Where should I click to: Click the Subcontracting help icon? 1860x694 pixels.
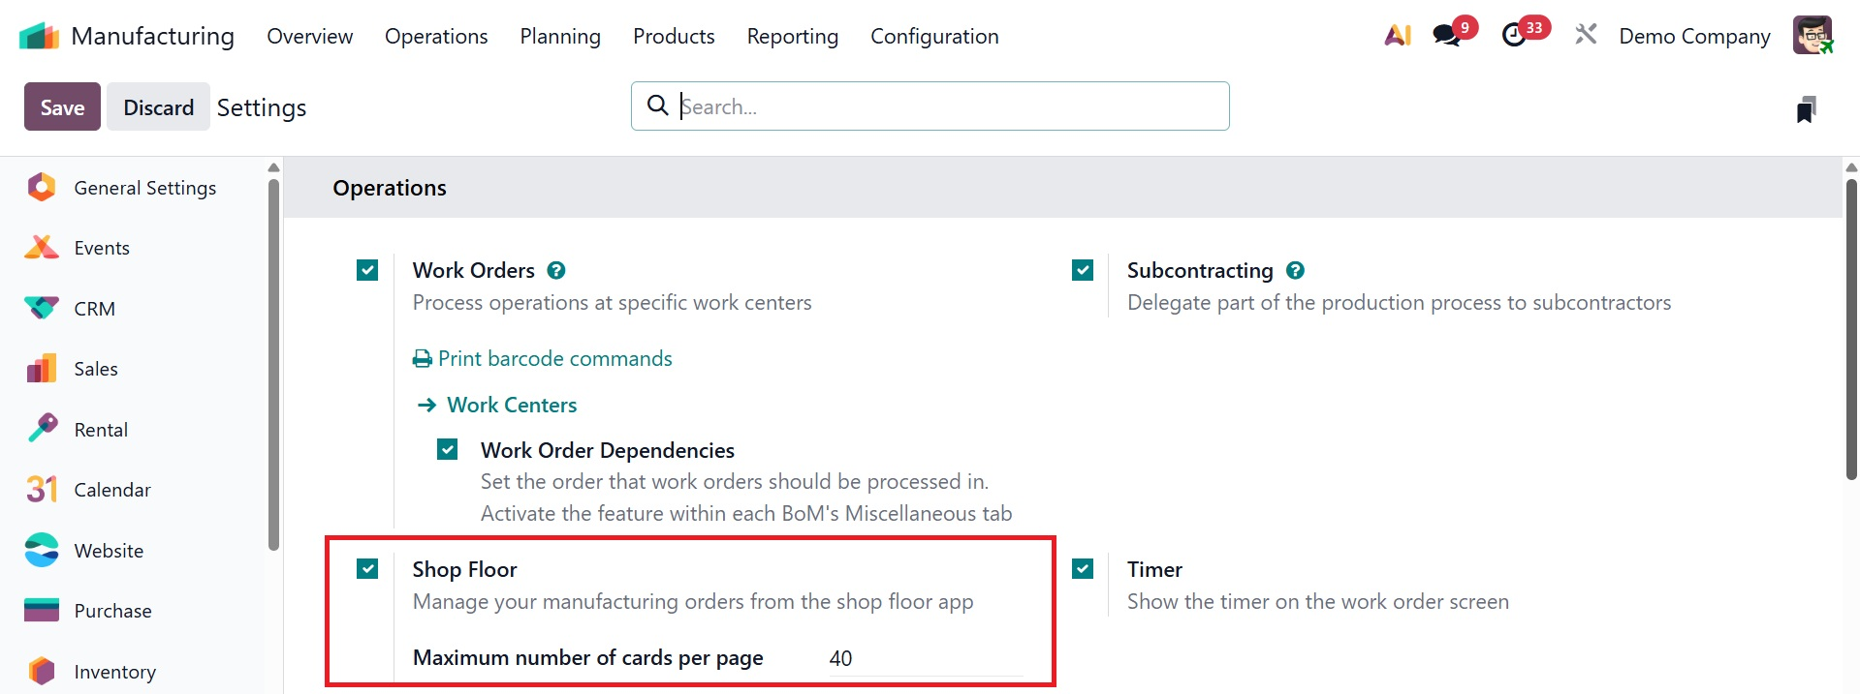[x=1296, y=271]
